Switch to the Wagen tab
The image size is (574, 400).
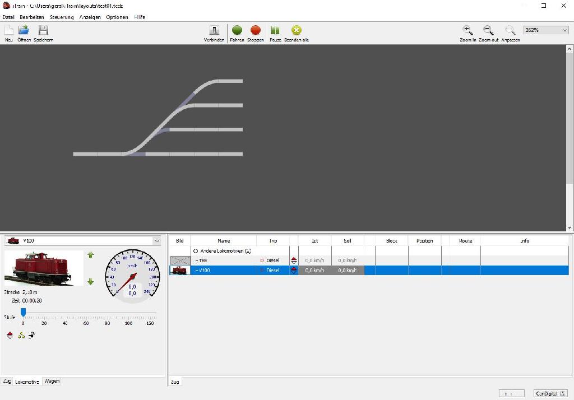pyautogui.click(x=52, y=381)
